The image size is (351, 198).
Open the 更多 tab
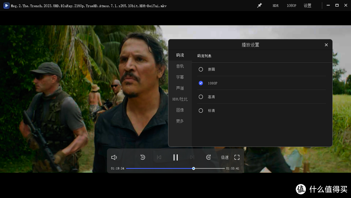(180, 121)
